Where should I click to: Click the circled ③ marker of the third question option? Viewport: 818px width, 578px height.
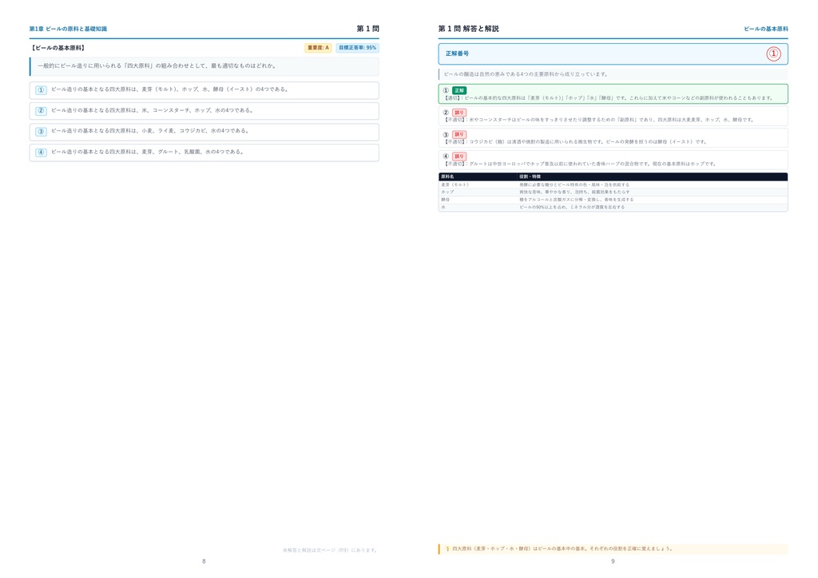(x=42, y=132)
